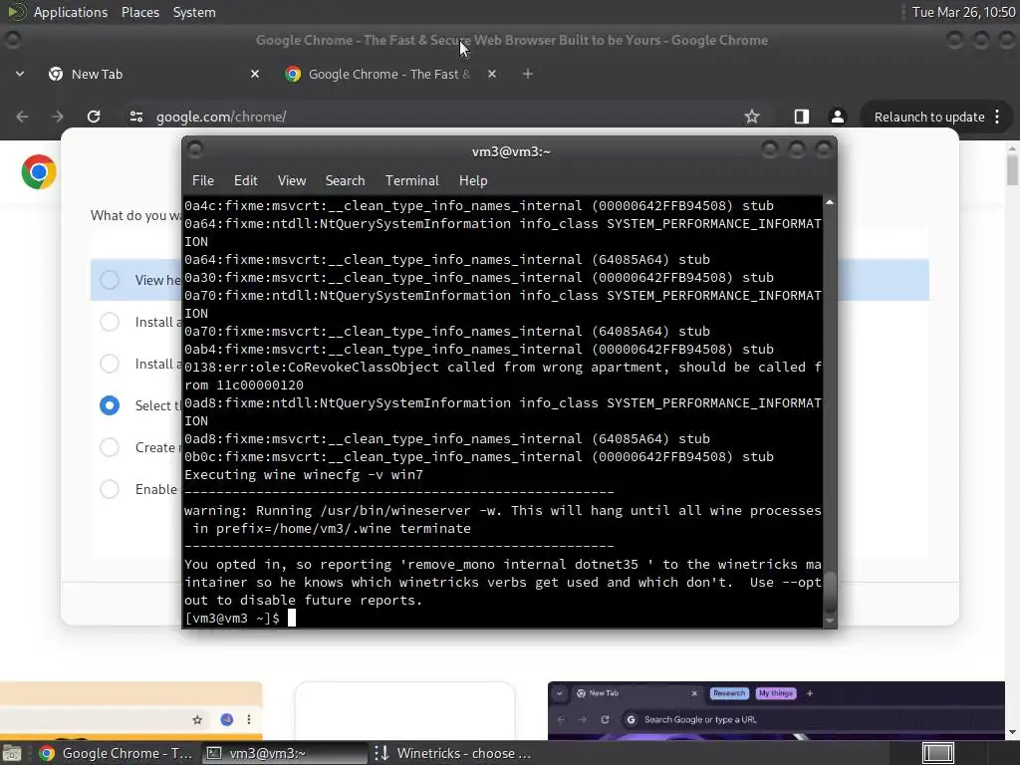Open the Places menu
The width and height of the screenshot is (1020, 765).
tap(139, 12)
